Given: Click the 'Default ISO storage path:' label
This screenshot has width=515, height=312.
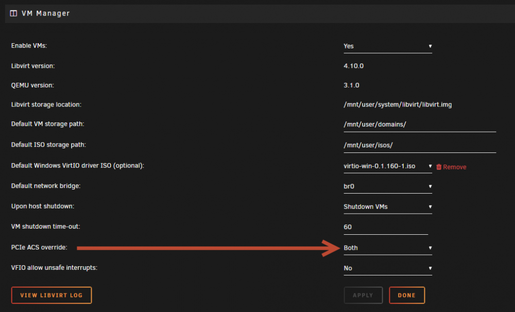Looking at the screenshot, I should tap(48, 145).
